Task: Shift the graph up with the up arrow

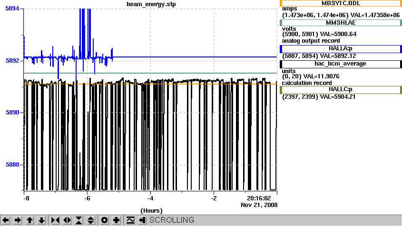Action: [x=29, y=220]
